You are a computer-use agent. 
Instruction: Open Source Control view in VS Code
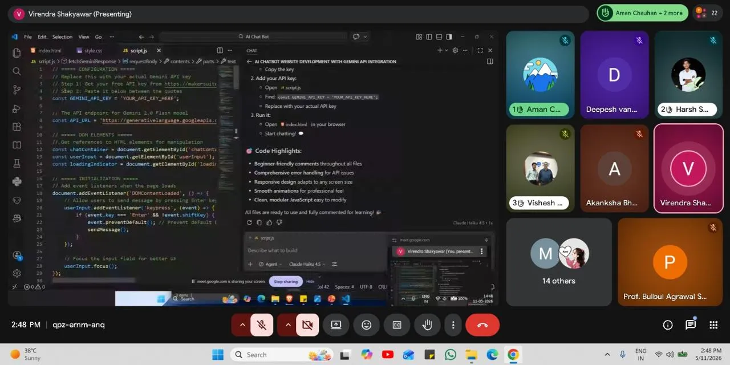[17, 90]
